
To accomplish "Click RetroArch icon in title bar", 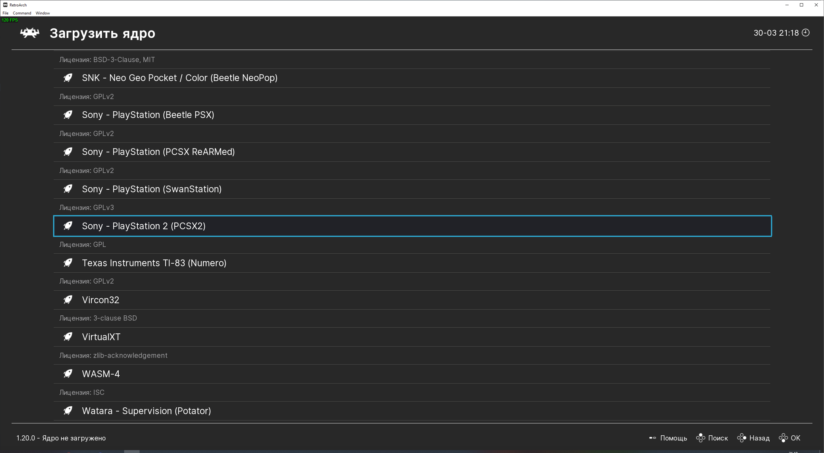I will pos(5,5).
